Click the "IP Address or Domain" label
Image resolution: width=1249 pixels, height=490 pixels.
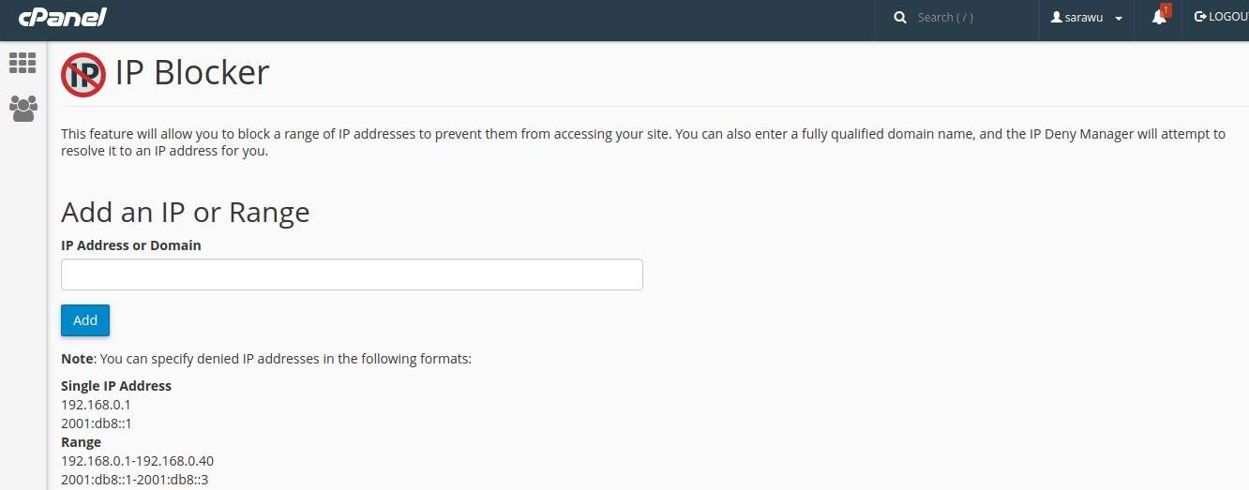click(x=131, y=245)
